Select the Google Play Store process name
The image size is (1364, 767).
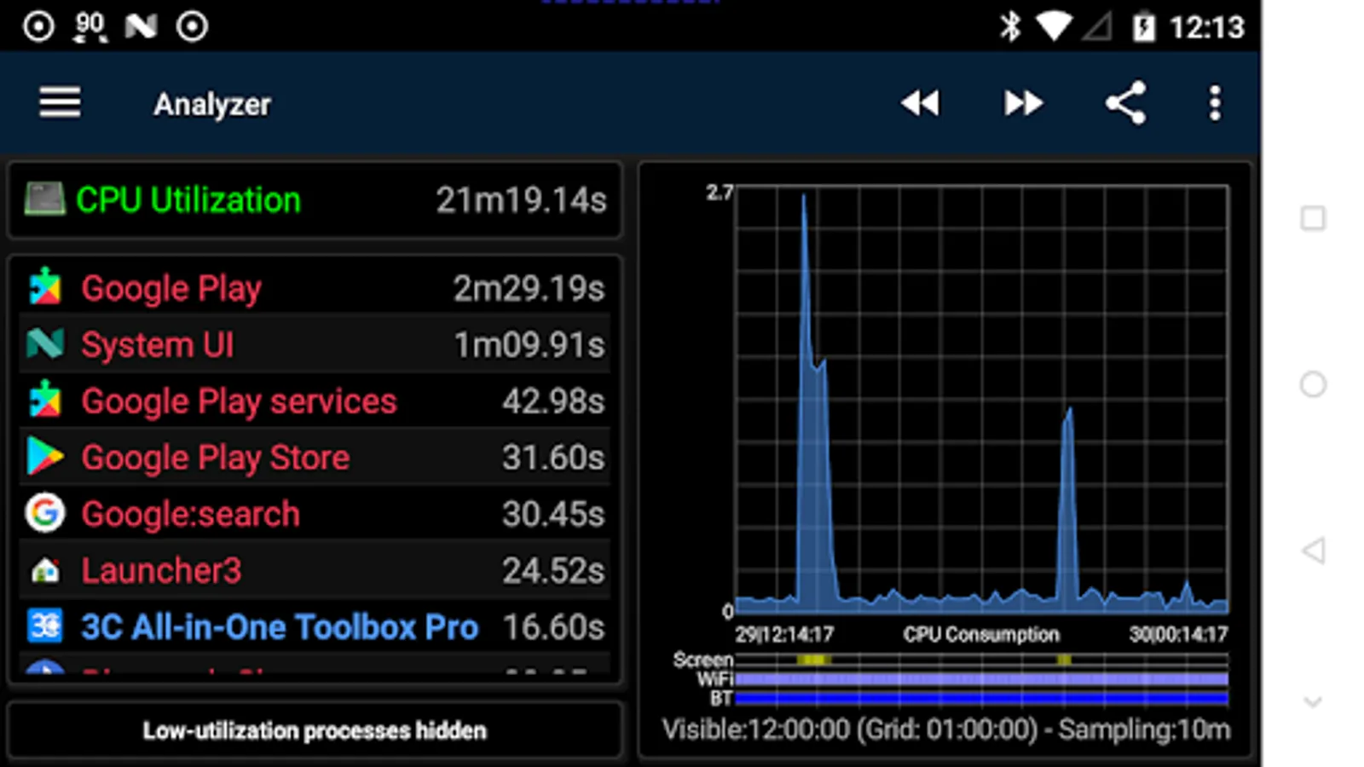pyautogui.click(x=215, y=458)
